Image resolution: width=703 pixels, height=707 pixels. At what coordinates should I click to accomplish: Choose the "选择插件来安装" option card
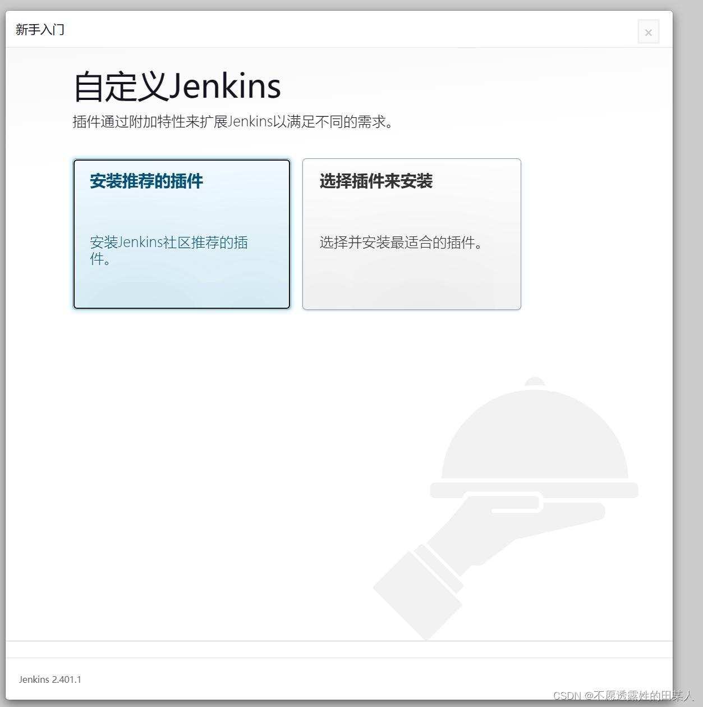[412, 234]
